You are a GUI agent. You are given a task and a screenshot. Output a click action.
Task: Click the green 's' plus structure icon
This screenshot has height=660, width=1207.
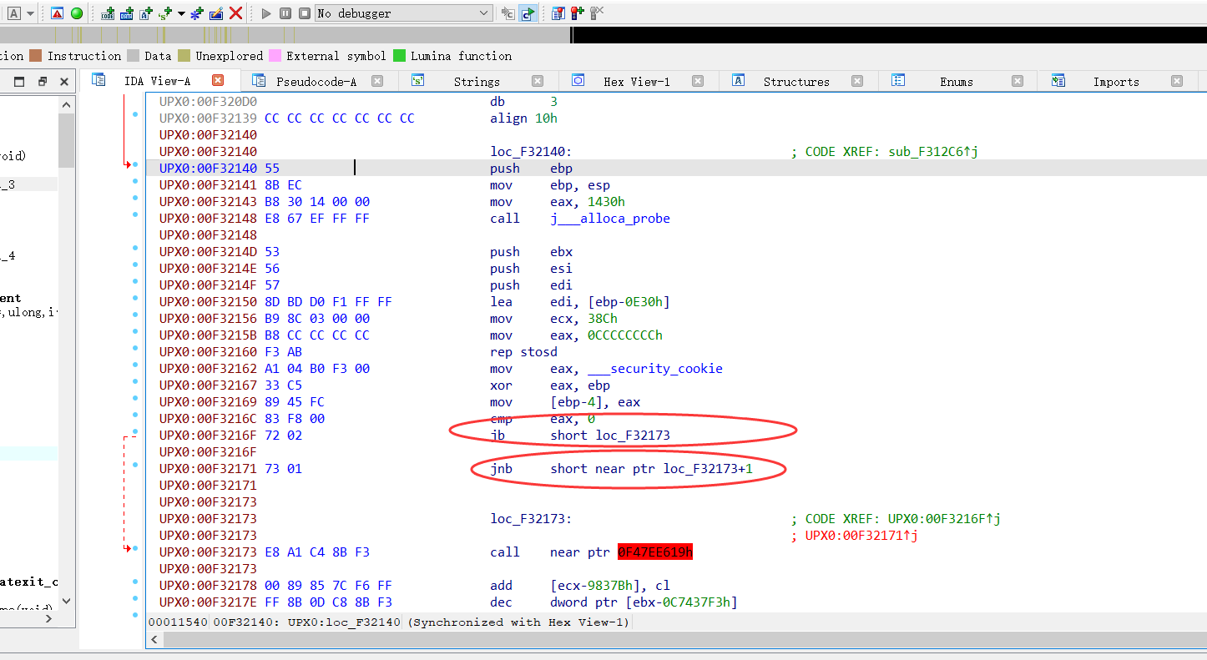point(165,13)
